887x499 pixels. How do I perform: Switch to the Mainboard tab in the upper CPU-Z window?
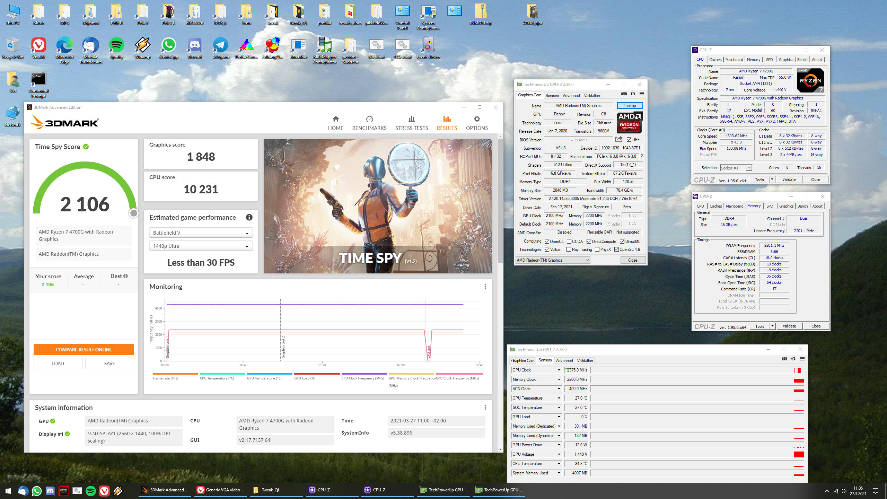[x=734, y=60]
